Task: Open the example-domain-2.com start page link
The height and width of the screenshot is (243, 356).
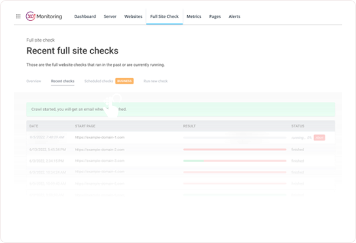Action: pyautogui.click(x=99, y=150)
